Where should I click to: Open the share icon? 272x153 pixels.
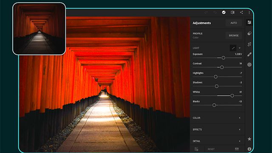241,12
